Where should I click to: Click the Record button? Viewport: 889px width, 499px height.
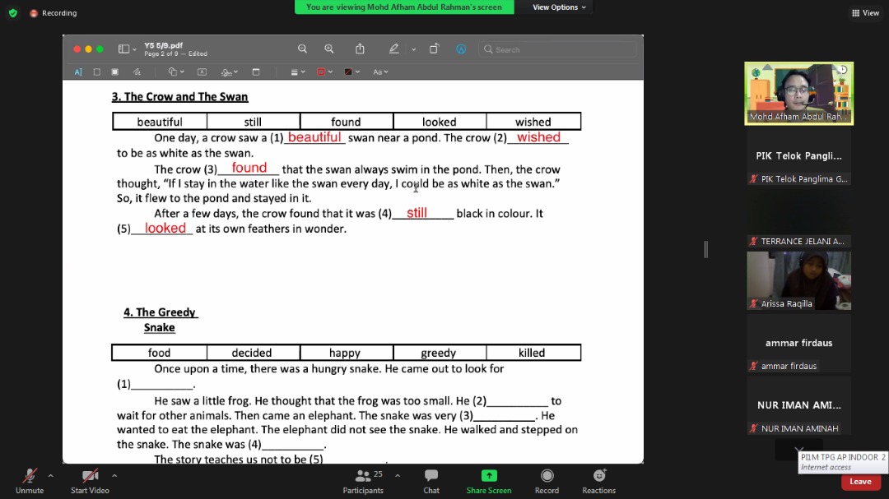click(547, 481)
